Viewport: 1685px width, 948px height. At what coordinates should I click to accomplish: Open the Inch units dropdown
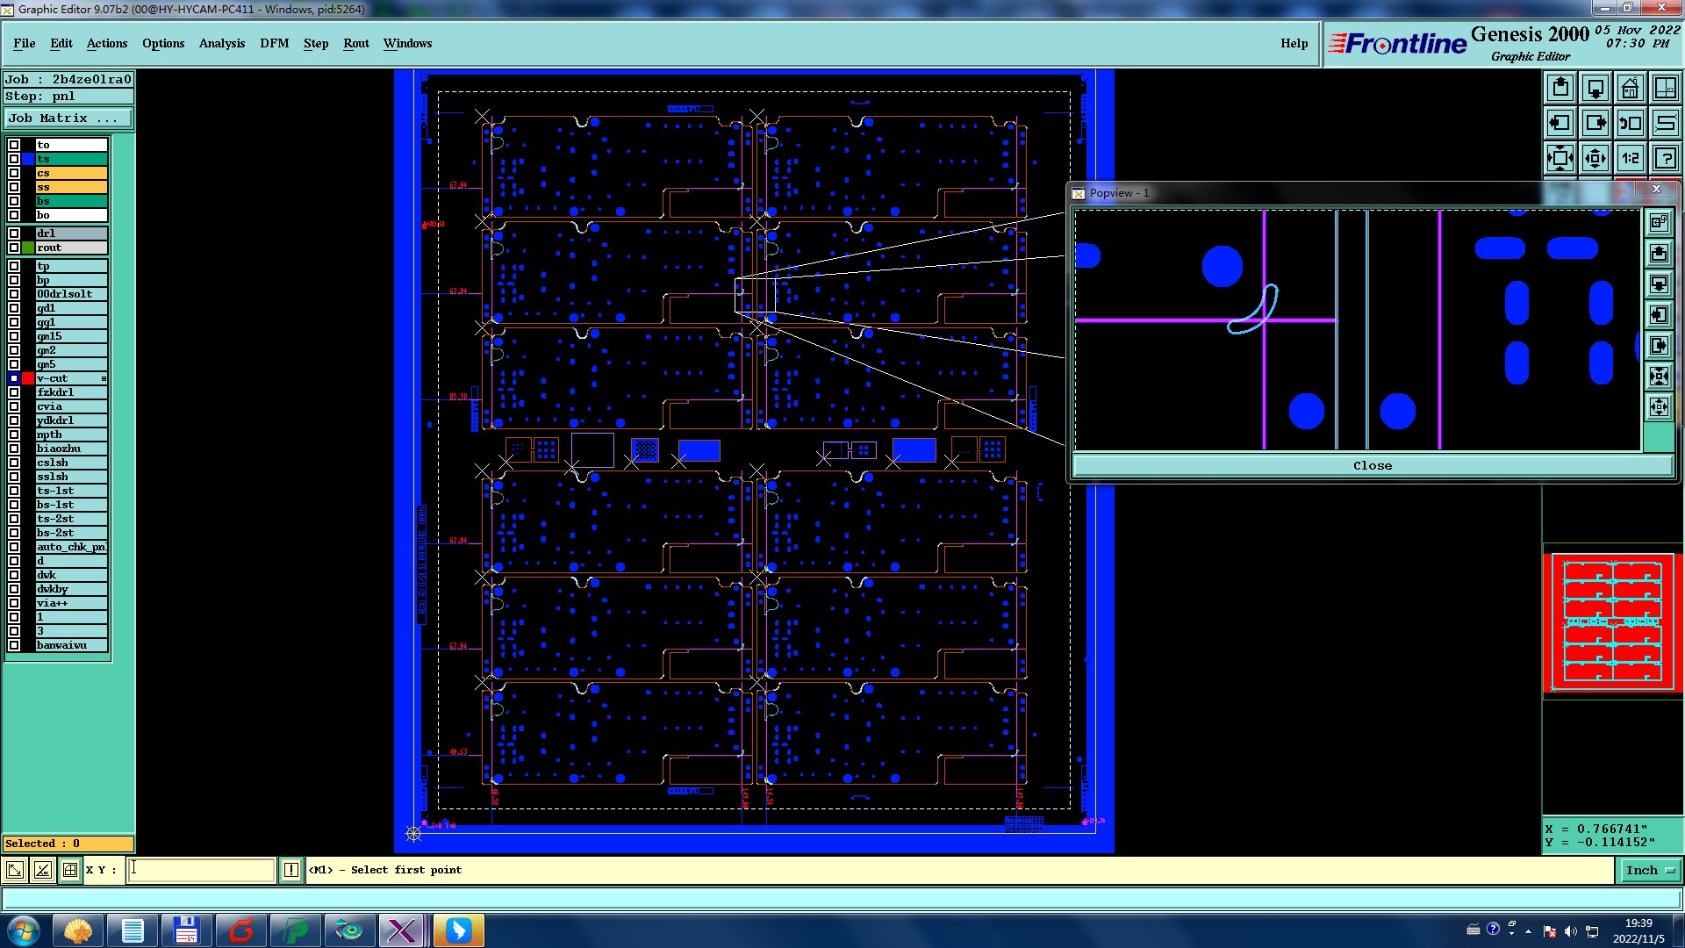pos(1650,870)
